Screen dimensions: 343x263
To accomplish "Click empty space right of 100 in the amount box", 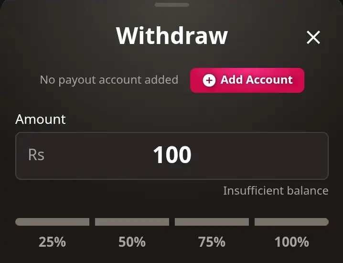I will tap(263, 155).
